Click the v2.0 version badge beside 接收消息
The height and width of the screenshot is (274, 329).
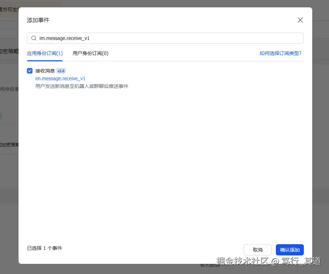(61, 70)
